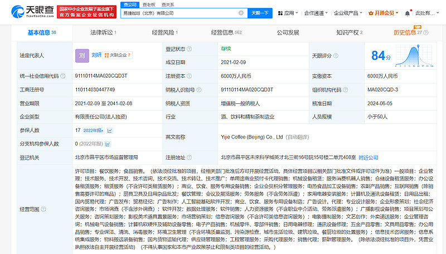
Task: Select the credit code 91110114MA020CQD3T
Action: click(101, 76)
